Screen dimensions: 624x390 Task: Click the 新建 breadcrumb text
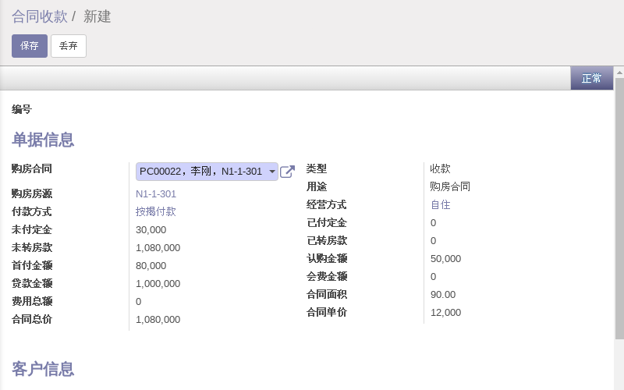pos(97,16)
